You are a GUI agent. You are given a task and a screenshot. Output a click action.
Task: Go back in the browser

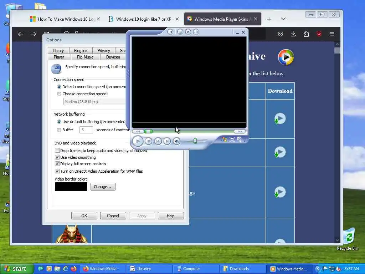(x=21, y=34)
